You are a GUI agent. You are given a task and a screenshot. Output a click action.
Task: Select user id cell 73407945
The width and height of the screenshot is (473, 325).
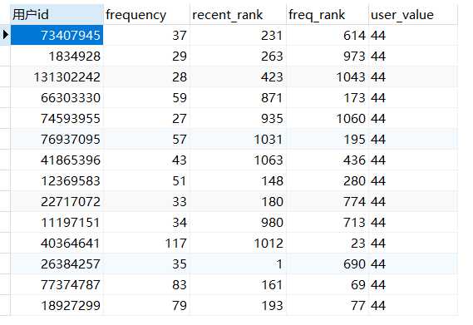click(x=57, y=35)
